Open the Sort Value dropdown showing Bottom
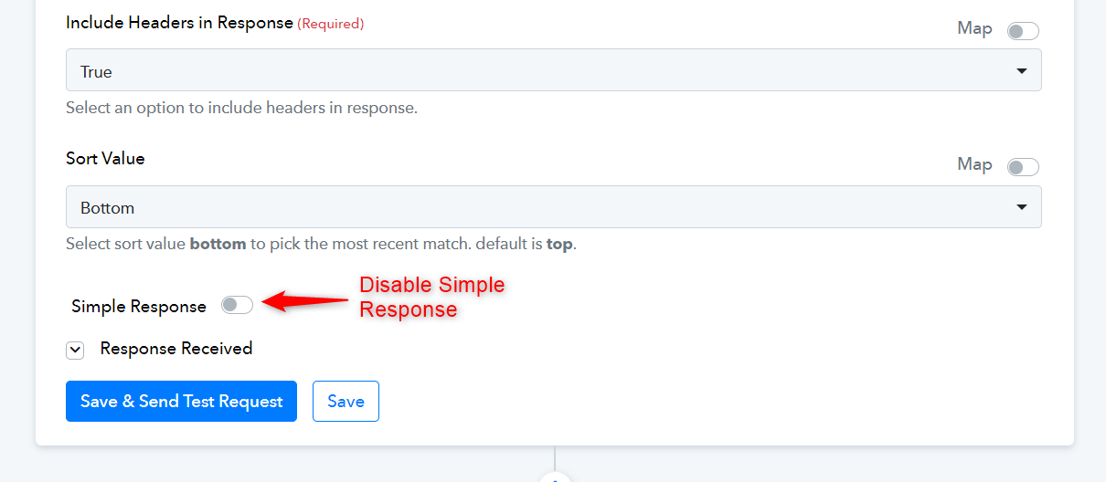 coord(553,207)
